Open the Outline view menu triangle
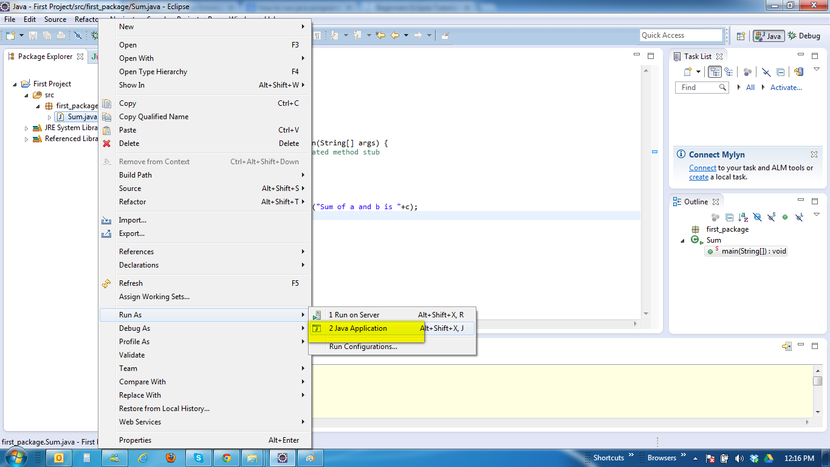Screen dimensions: 830x467 [x=816, y=215]
